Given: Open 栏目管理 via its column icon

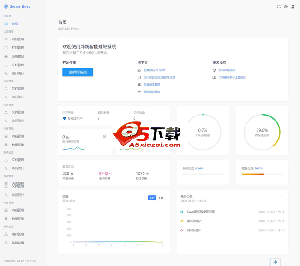Looking at the screenshot, I should [6, 48].
